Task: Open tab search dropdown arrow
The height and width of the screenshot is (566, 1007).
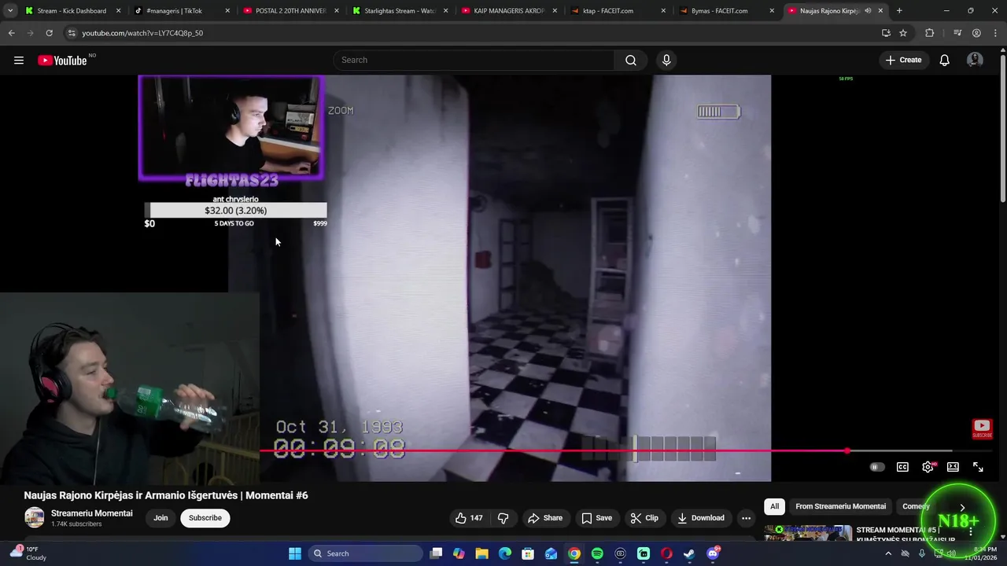Action: coord(10,11)
